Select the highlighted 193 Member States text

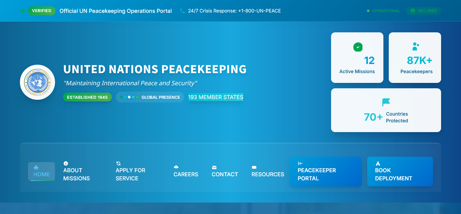click(x=216, y=97)
